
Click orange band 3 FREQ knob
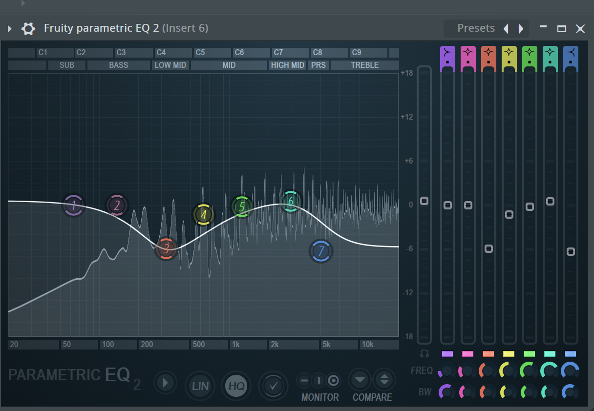pyautogui.click(x=488, y=371)
